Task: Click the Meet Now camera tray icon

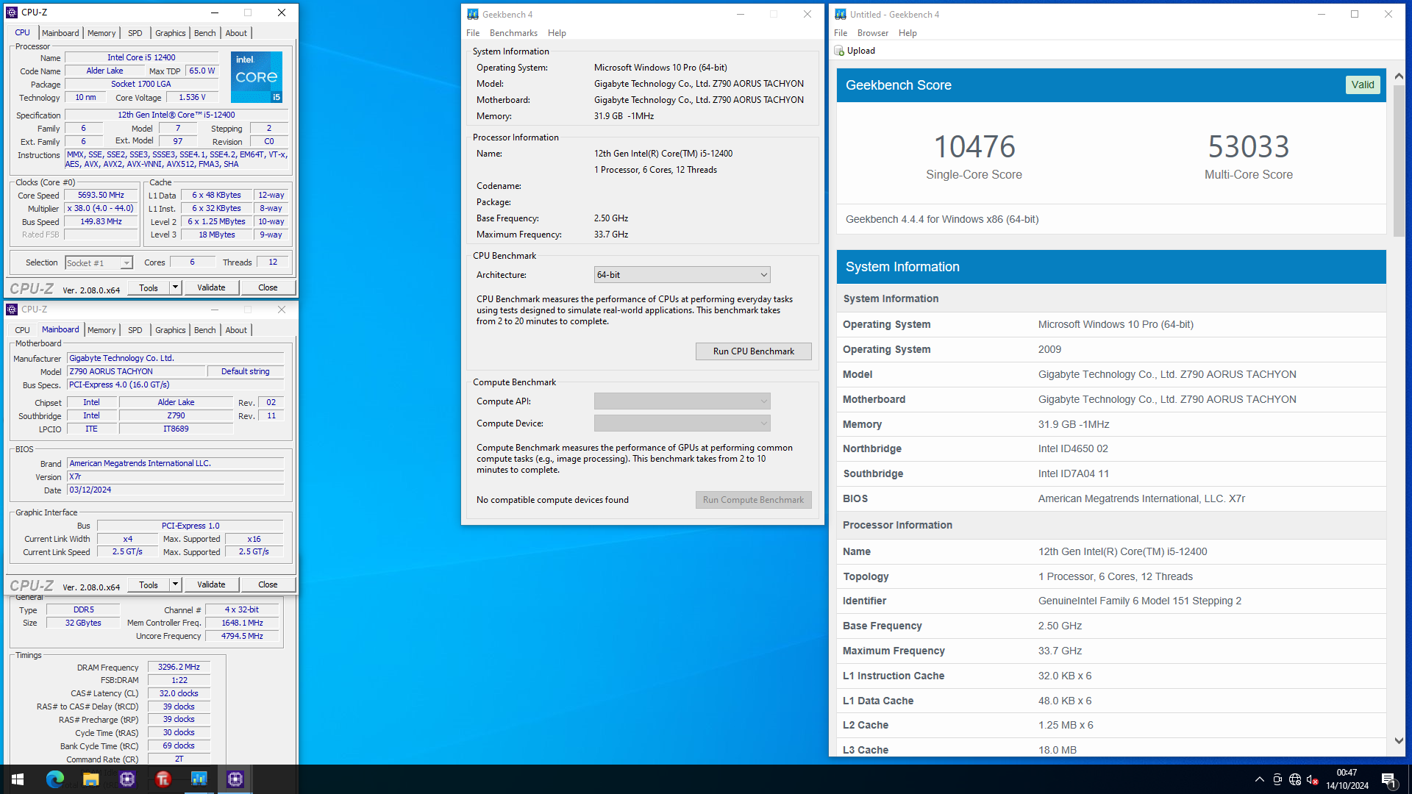Action: (1277, 779)
